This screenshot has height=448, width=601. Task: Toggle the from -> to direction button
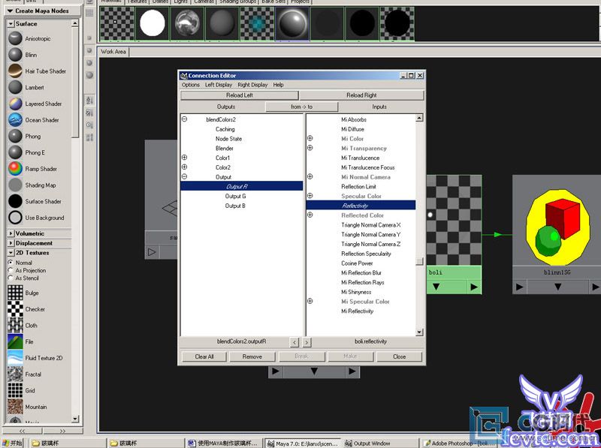click(x=302, y=107)
